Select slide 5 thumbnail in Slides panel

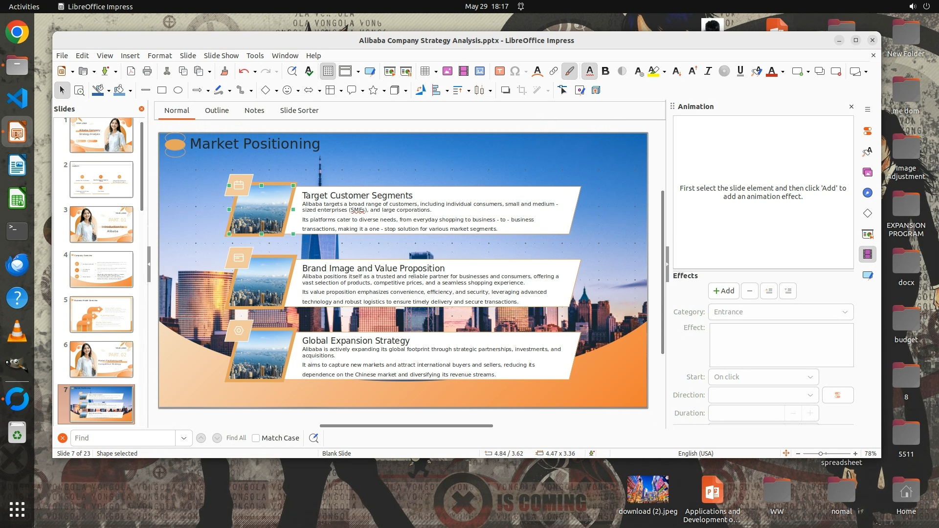pos(101,314)
